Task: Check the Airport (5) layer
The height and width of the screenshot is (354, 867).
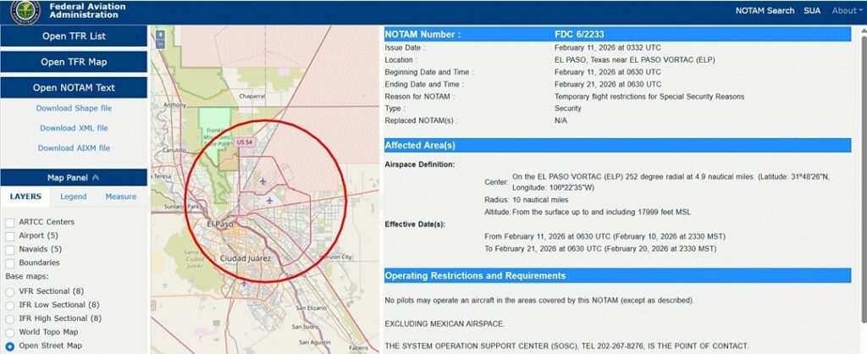Action: (x=10, y=235)
